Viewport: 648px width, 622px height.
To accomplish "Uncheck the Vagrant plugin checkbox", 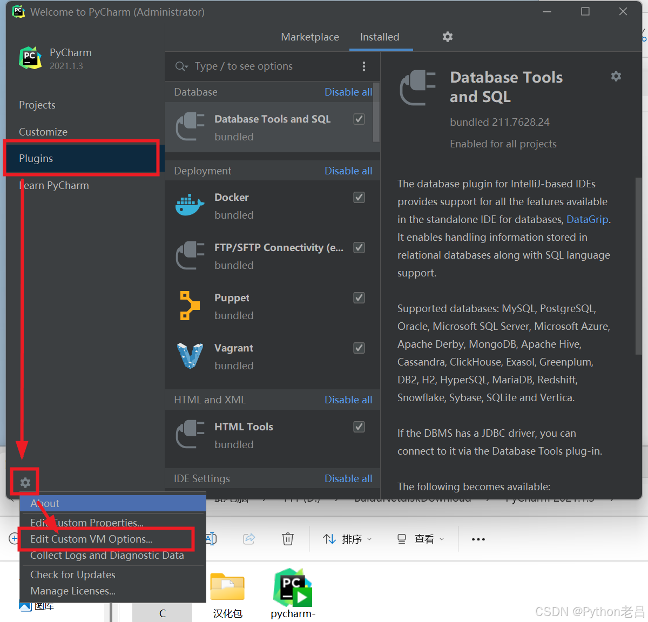I will click(359, 348).
